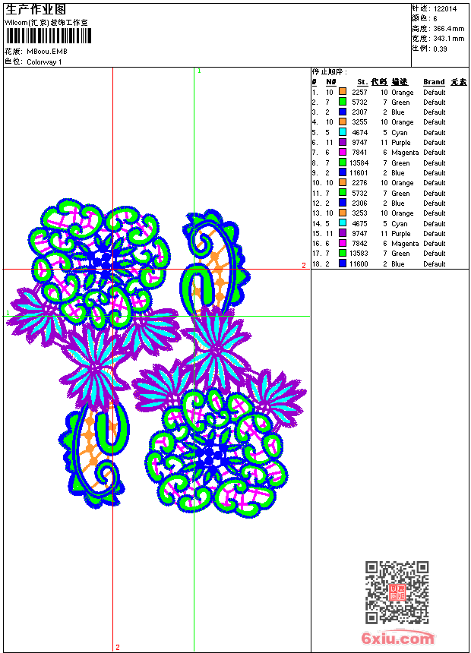Select the cyan swatch beside 4675
471x653 pixels.
pyautogui.click(x=343, y=223)
